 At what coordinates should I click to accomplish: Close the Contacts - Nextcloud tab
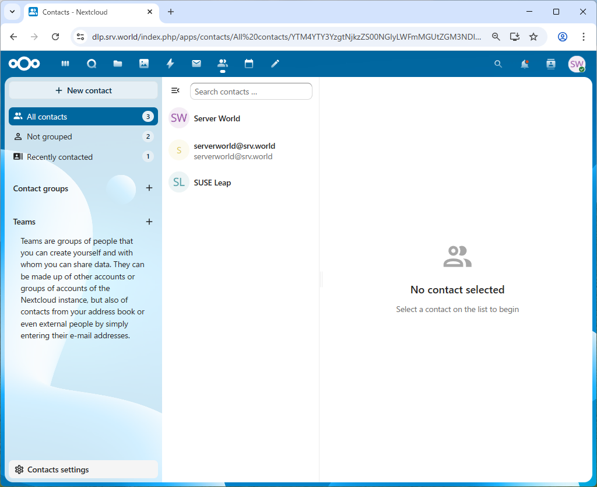tap(150, 12)
